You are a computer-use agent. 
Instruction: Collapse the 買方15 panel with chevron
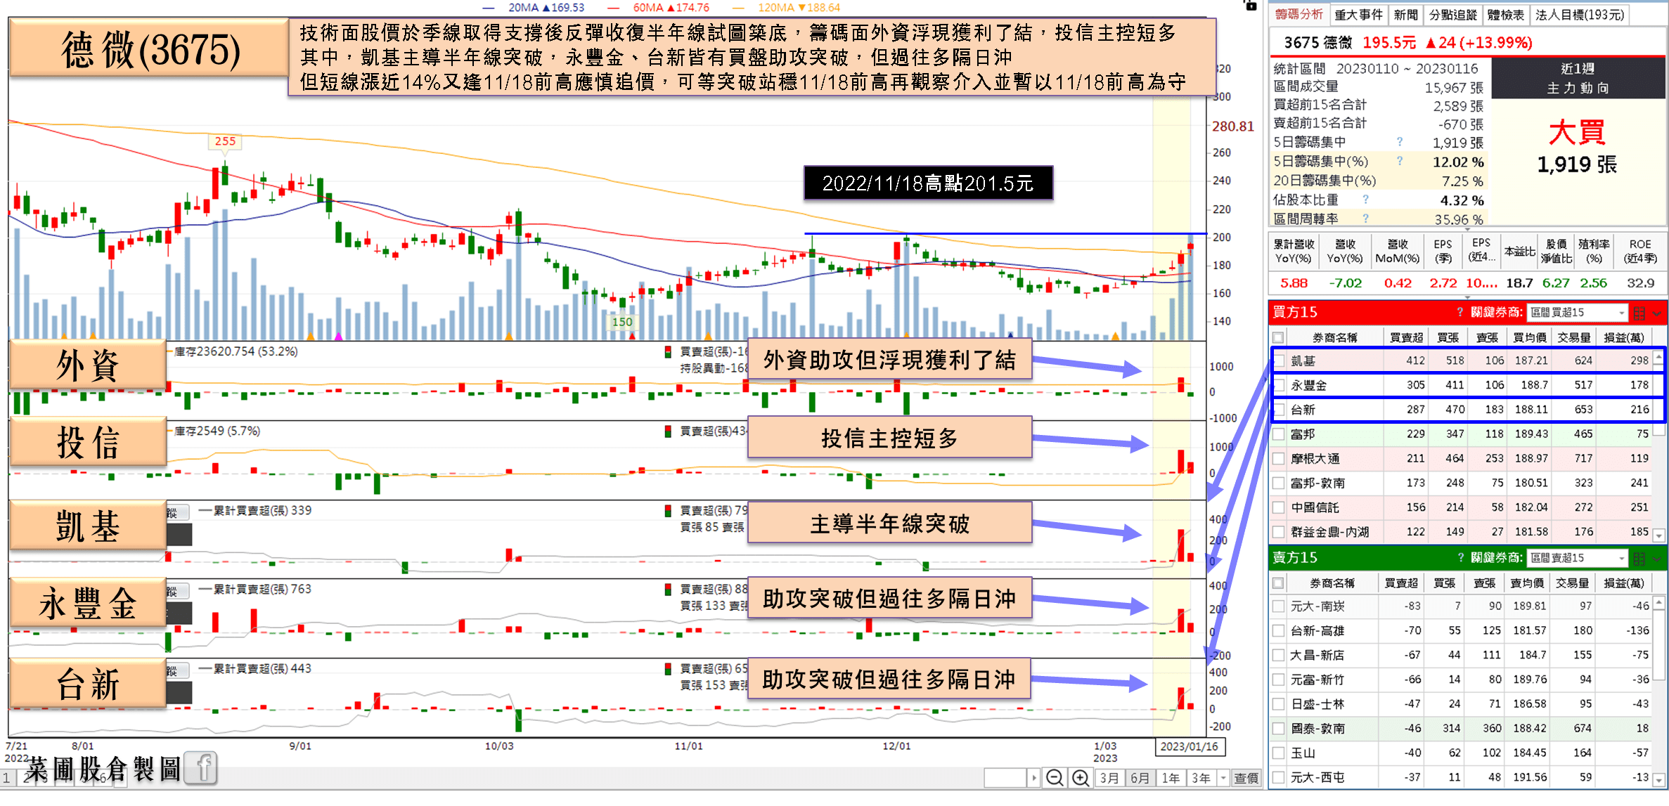pos(1657,313)
